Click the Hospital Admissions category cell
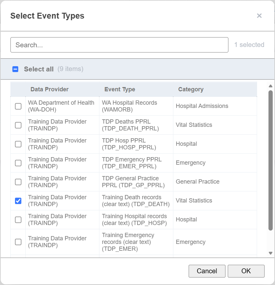Screen dimensions: 275x285 point(215,106)
